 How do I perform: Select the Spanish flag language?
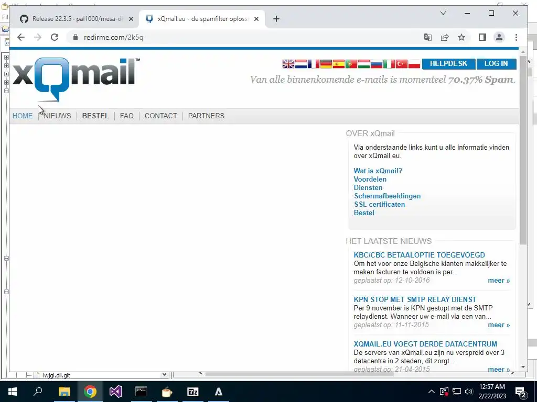tap(339, 64)
